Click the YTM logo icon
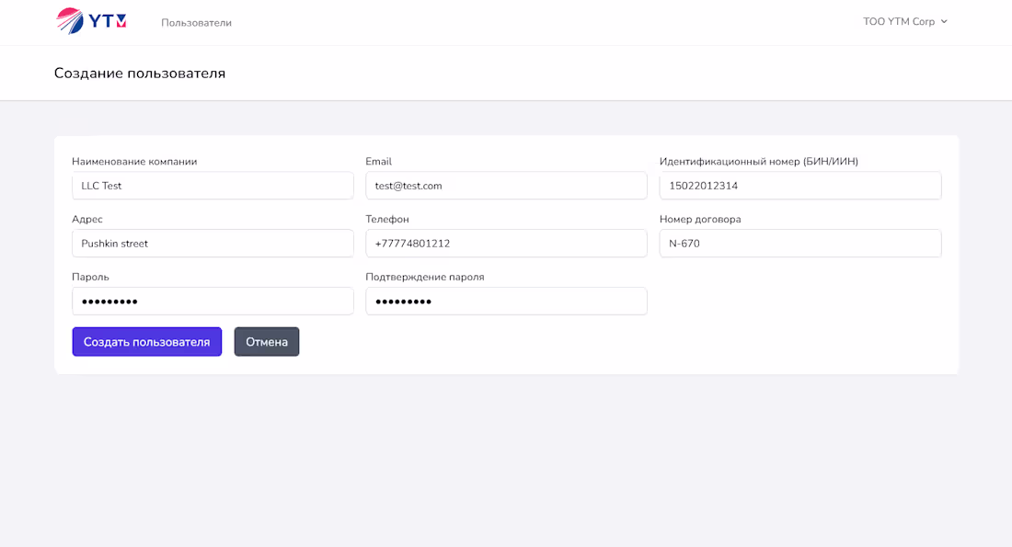Viewport: 1012px width, 547px height. (x=68, y=20)
